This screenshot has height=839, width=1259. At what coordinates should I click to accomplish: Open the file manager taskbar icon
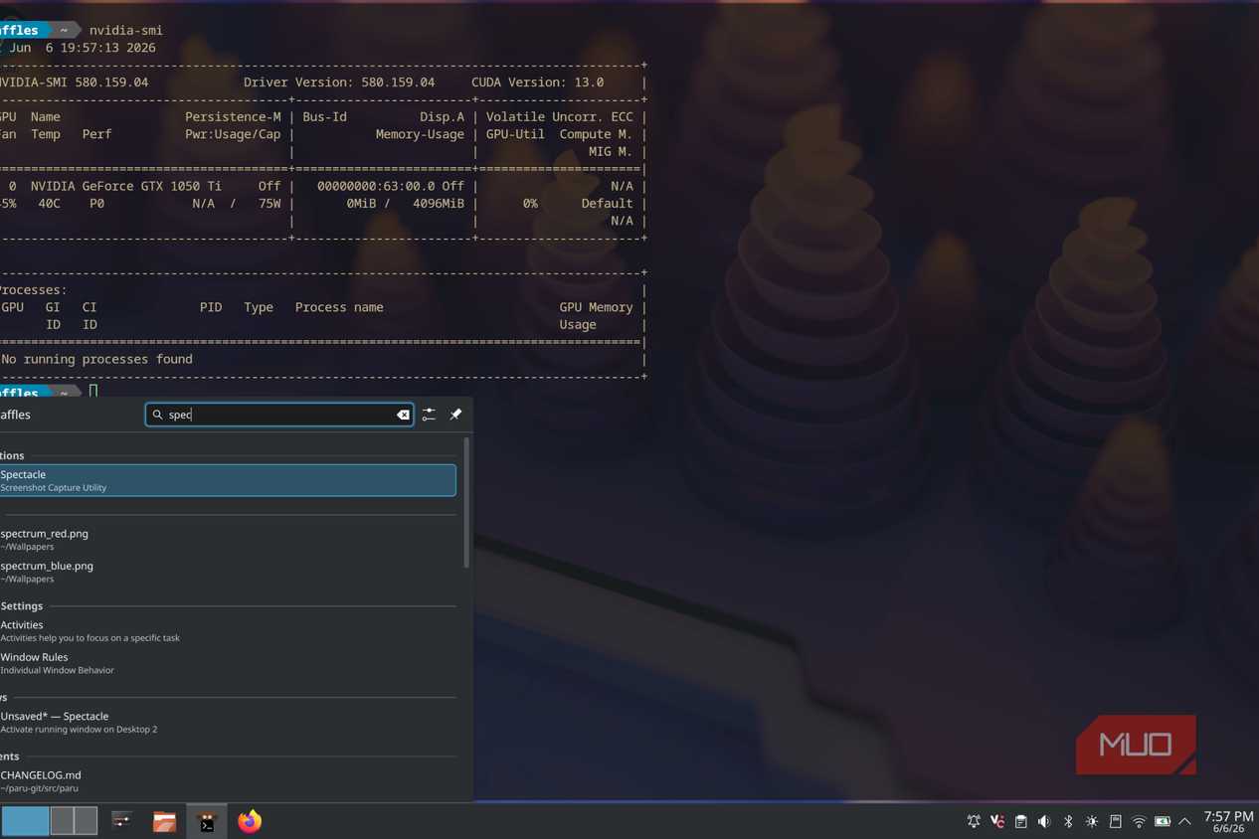(164, 821)
